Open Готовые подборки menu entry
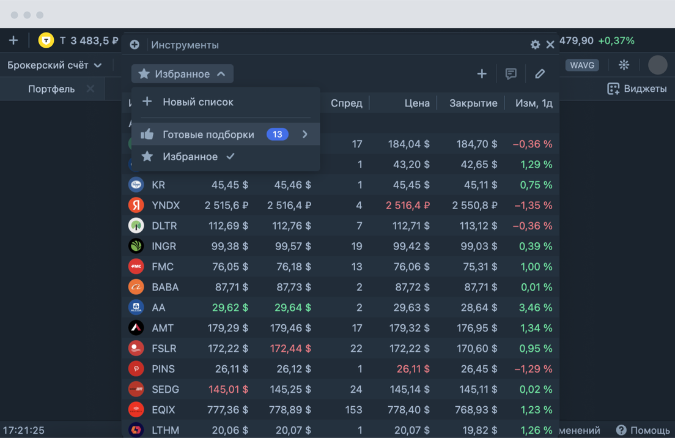Screen dimensions: 675x438 point(226,135)
